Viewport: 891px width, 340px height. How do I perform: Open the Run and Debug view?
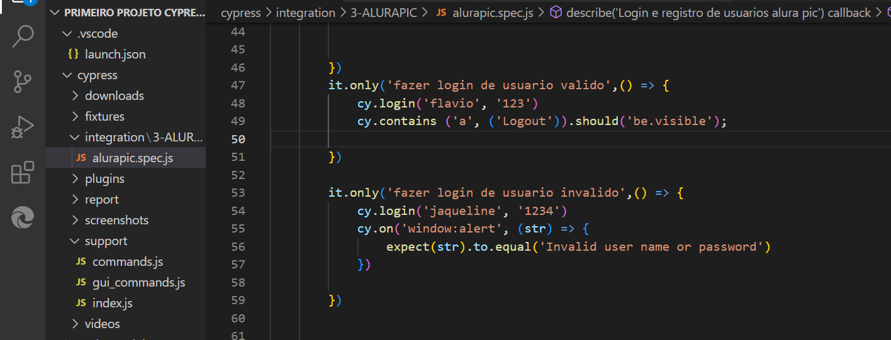pos(23,127)
